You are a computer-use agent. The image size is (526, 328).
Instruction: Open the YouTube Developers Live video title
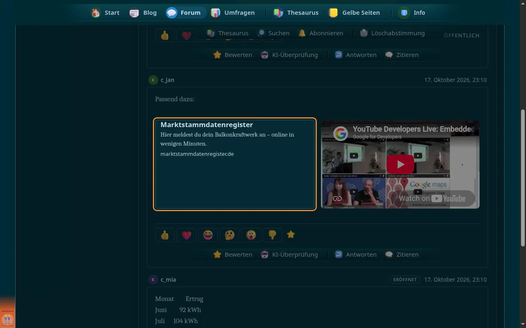413,129
